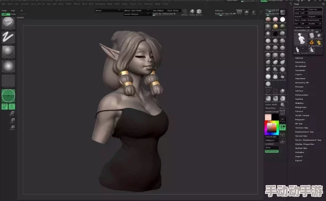The height and width of the screenshot is (201, 326).
Task: Click the gray sphere icon in the top shelf
Action: (x=184, y=12)
